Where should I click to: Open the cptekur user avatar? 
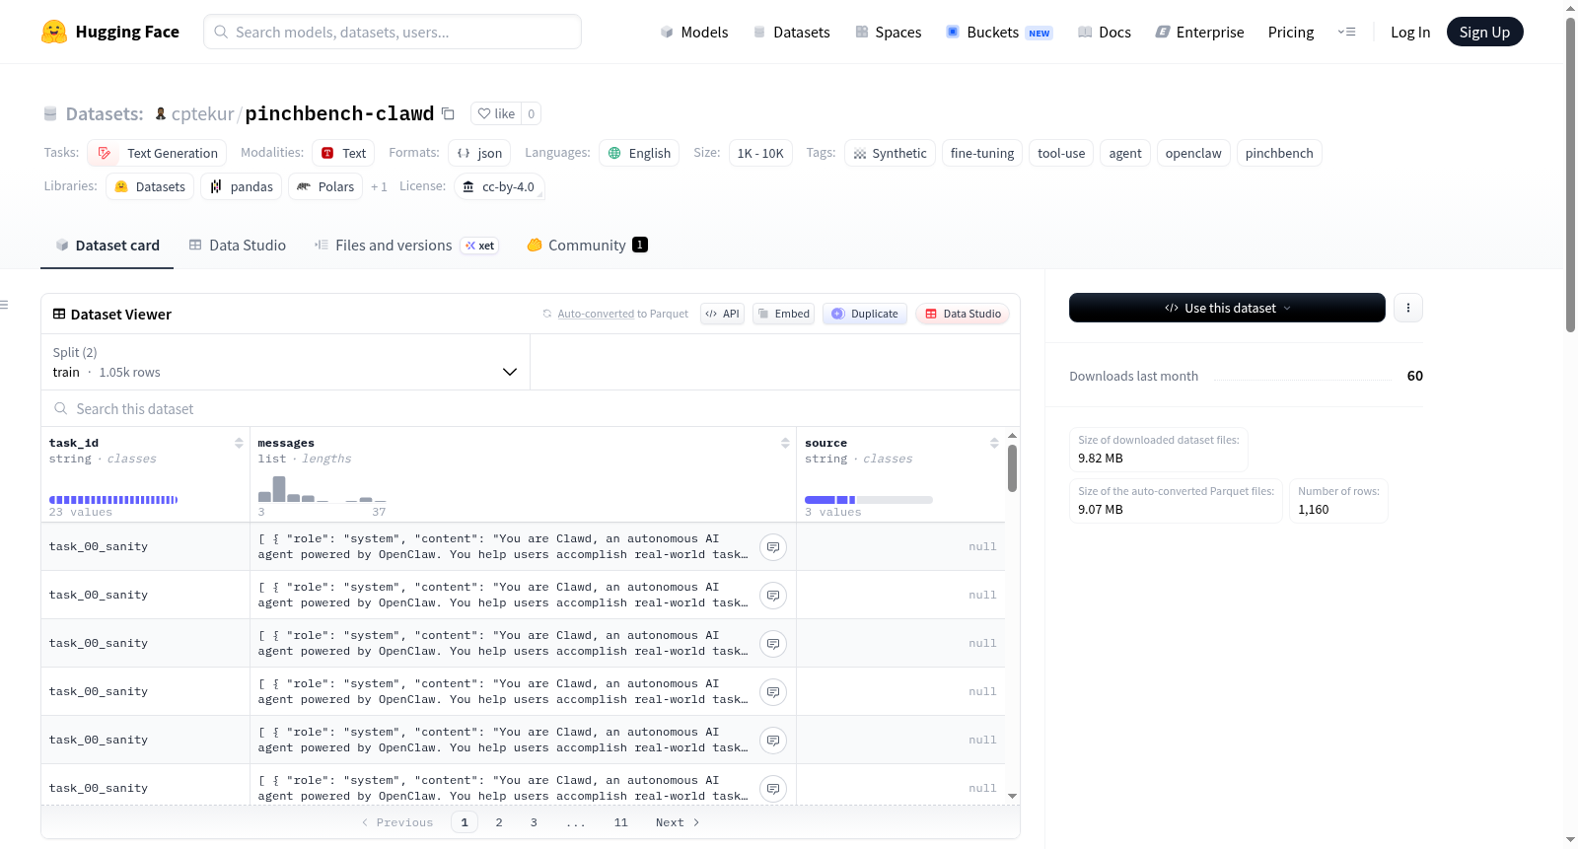click(161, 113)
